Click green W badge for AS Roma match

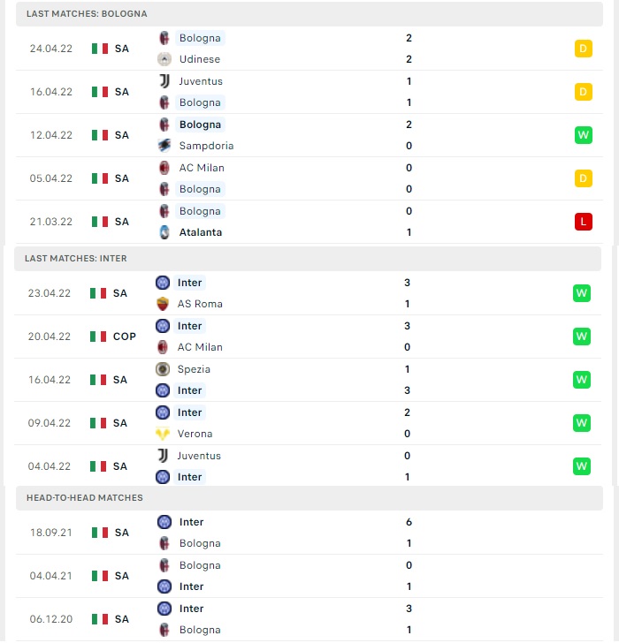582,293
